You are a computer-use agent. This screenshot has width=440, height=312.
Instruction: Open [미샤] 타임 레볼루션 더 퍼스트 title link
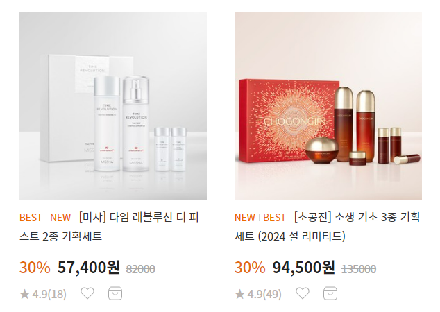109,227
